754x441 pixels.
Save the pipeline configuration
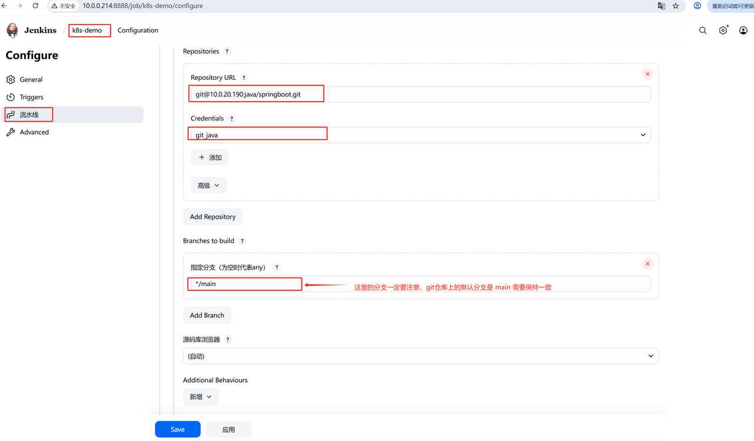[x=177, y=429]
